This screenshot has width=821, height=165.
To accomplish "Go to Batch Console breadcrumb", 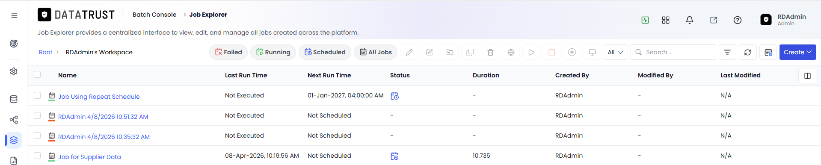I will (x=154, y=15).
